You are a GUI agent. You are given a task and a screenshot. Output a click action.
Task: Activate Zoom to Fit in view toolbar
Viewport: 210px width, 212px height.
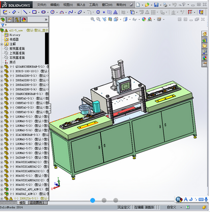(x=93, y=19)
